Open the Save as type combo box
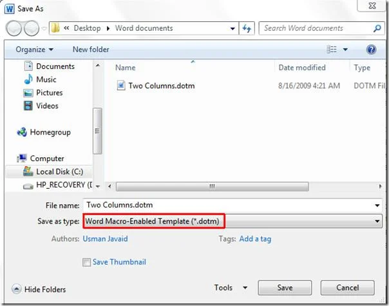The image size is (389, 306). coord(232,221)
